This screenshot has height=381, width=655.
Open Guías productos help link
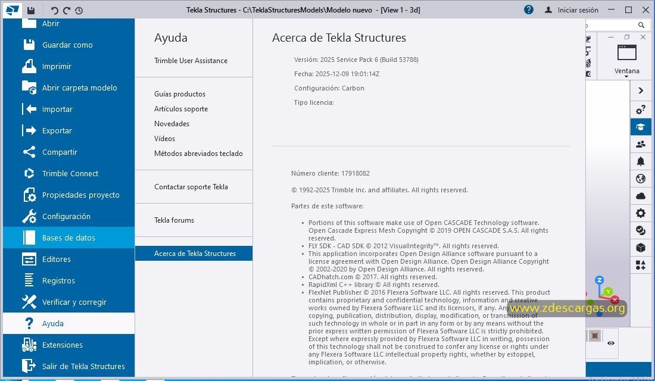pos(180,94)
